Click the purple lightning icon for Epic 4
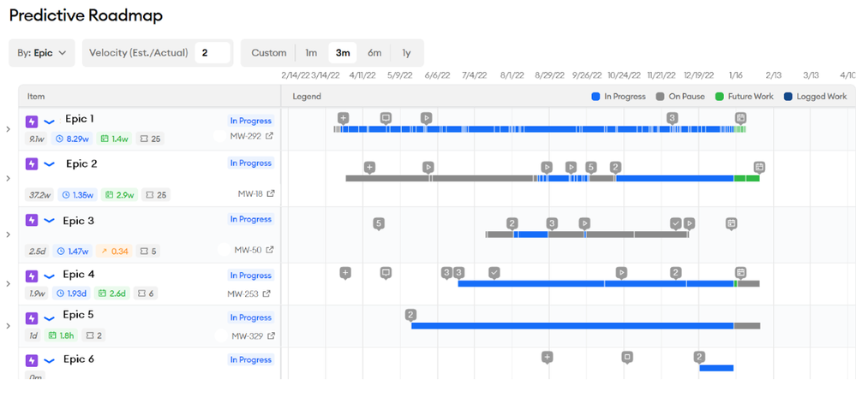This screenshot has height=397, width=856. [x=32, y=276]
